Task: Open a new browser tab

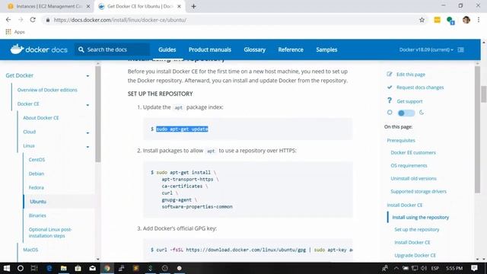Action: (x=193, y=6)
